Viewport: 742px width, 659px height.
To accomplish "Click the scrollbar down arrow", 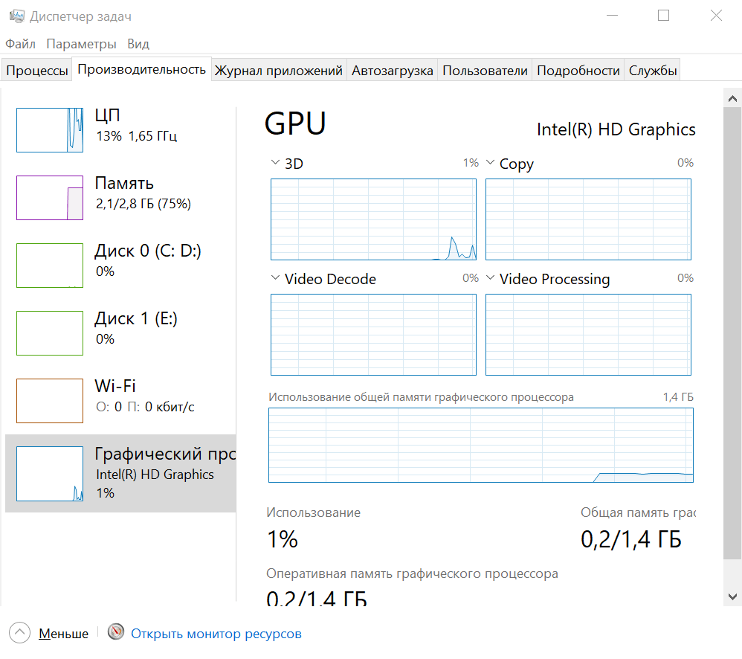I will click(x=732, y=597).
